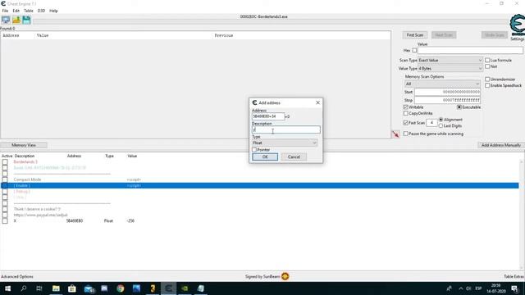Launch File Explorer from the taskbar
Image resolution: width=525 pixels, height=295 pixels.
(56, 288)
